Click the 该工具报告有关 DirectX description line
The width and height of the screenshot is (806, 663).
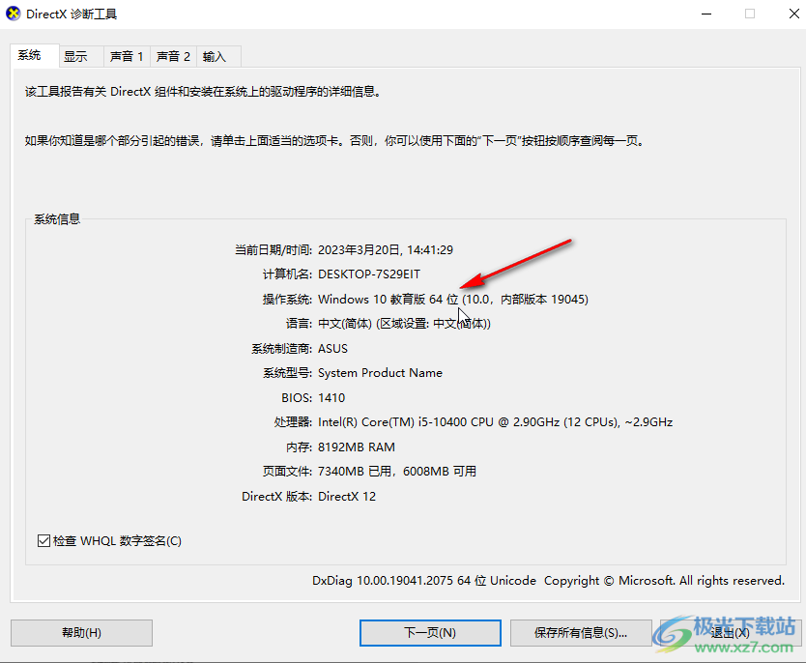204,92
